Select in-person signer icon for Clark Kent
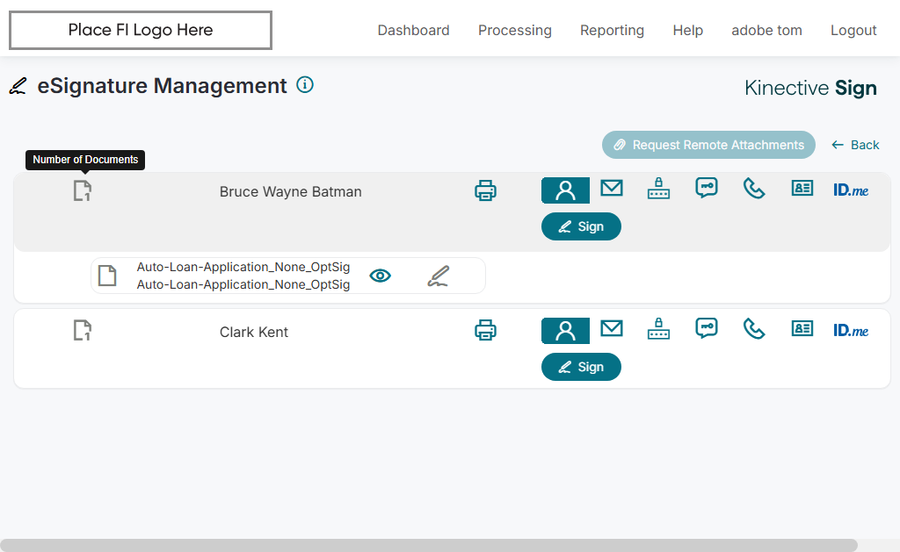 (565, 331)
